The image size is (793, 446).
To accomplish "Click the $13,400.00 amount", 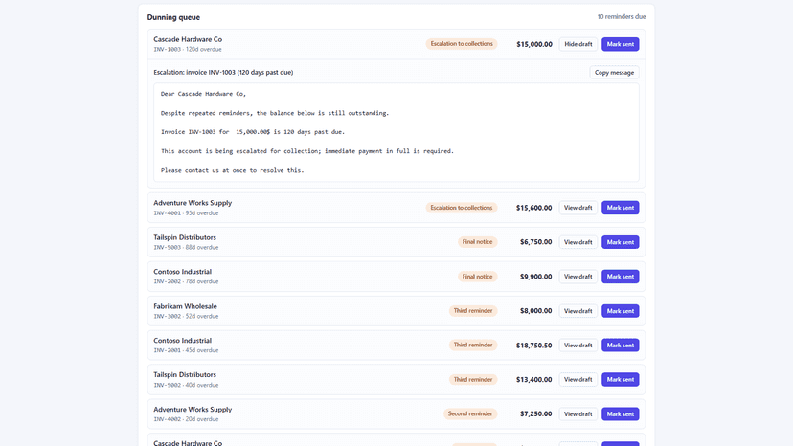I will tap(534, 380).
